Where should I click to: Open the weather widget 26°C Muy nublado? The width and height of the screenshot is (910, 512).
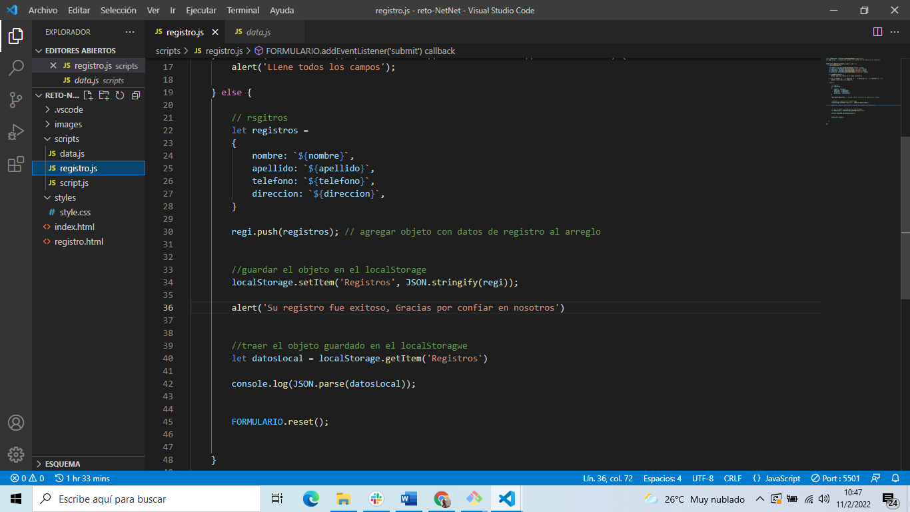click(695, 499)
